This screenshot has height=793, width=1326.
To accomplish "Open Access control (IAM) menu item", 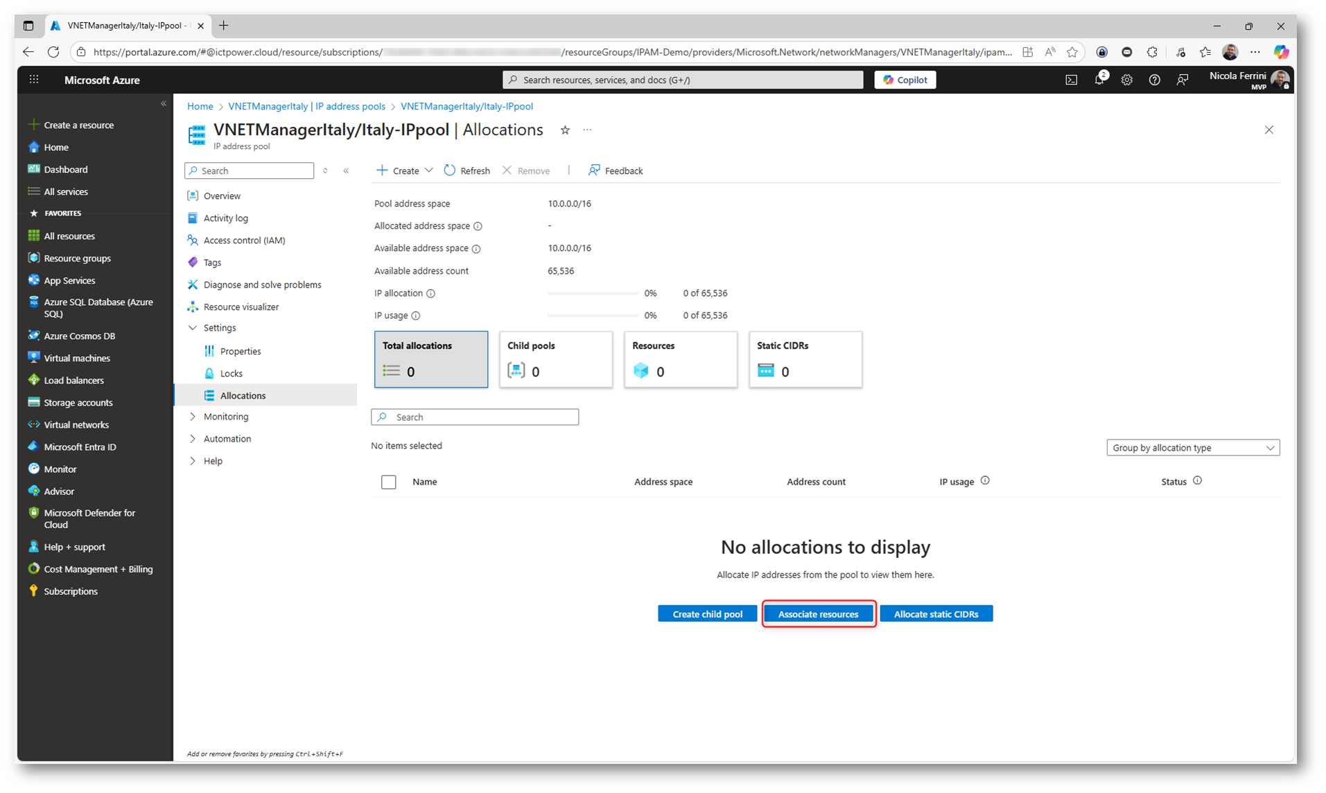I will point(244,241).
